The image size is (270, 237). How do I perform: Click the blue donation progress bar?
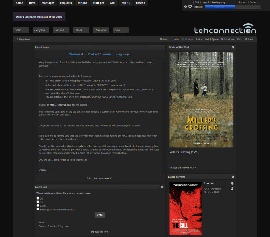coord(233,7)
